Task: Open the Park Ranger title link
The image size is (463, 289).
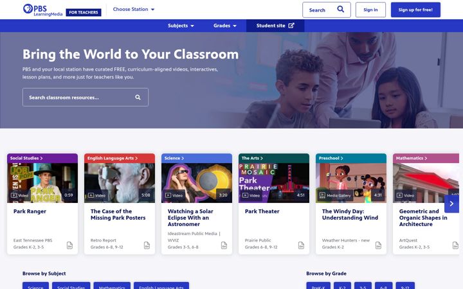Action: click(x=30, y=211)
